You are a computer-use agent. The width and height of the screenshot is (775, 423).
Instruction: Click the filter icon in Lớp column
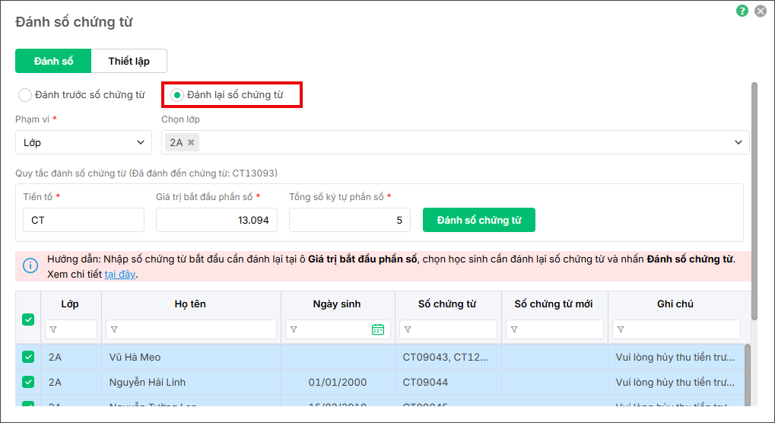(x=53, y=329)
